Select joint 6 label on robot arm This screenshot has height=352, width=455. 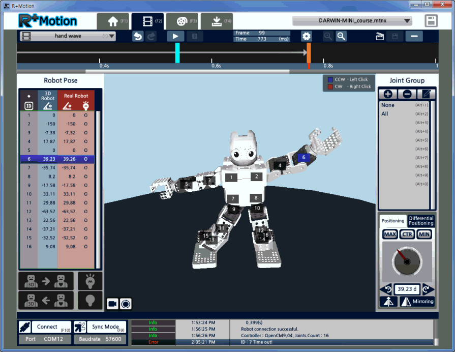pyautogui.click(x=304, y=157)
